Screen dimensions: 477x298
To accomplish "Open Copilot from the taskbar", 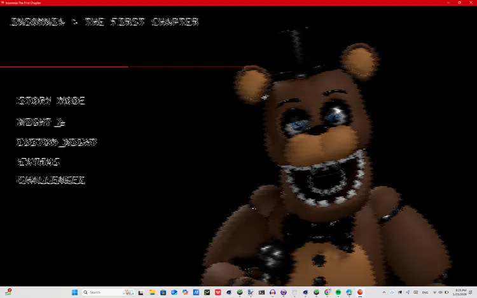I will (185, 292).
